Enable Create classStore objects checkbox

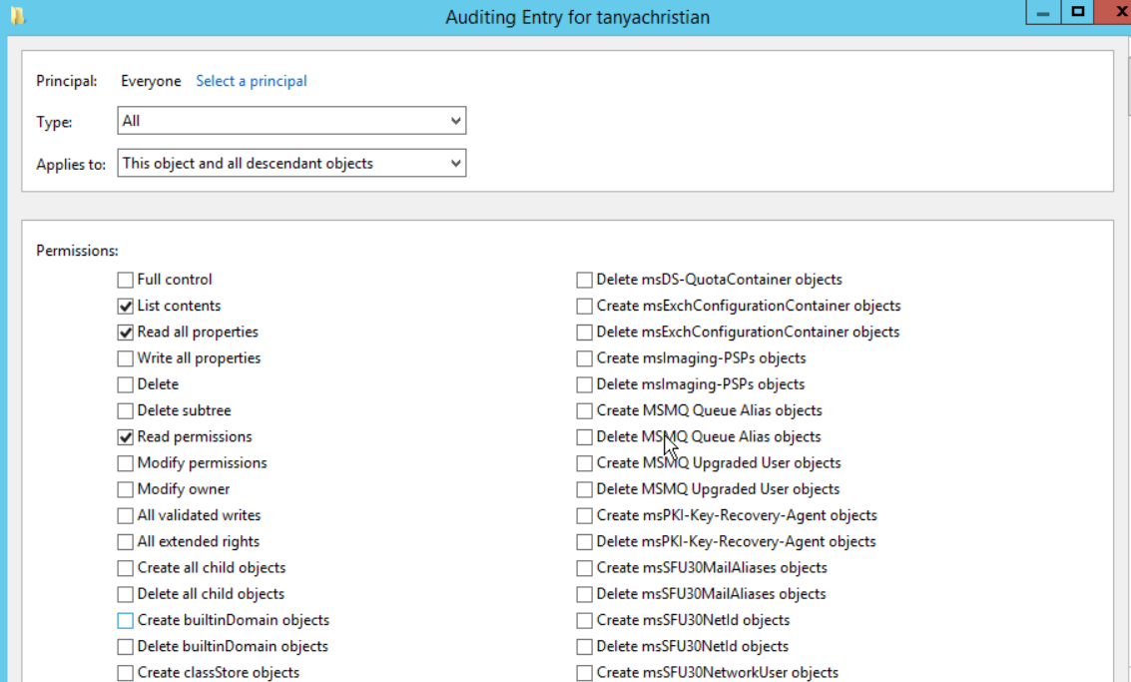[x=126, y=673]
